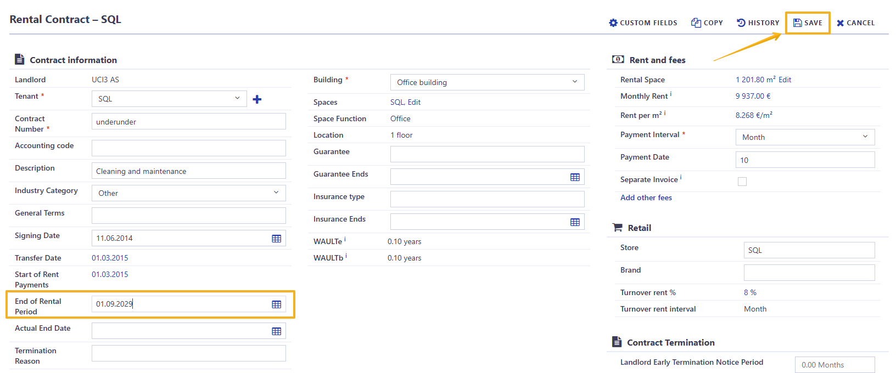Open calendar for End of Rental Period

tap(277, 304)
